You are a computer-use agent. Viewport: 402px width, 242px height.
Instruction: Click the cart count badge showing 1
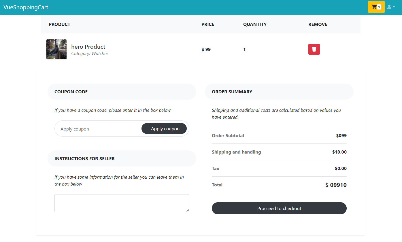[x=379, y=7]
